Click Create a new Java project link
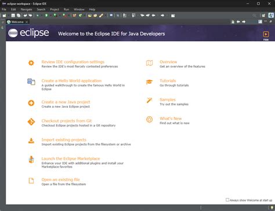Image resolution: width=275 pixels, height=211 pixels. point(66,102)
